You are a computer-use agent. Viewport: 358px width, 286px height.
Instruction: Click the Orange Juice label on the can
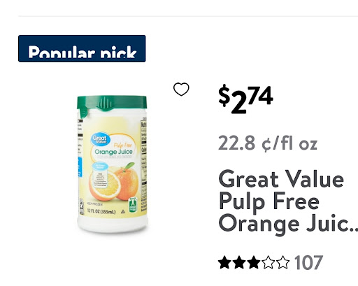tap(113, 152)
